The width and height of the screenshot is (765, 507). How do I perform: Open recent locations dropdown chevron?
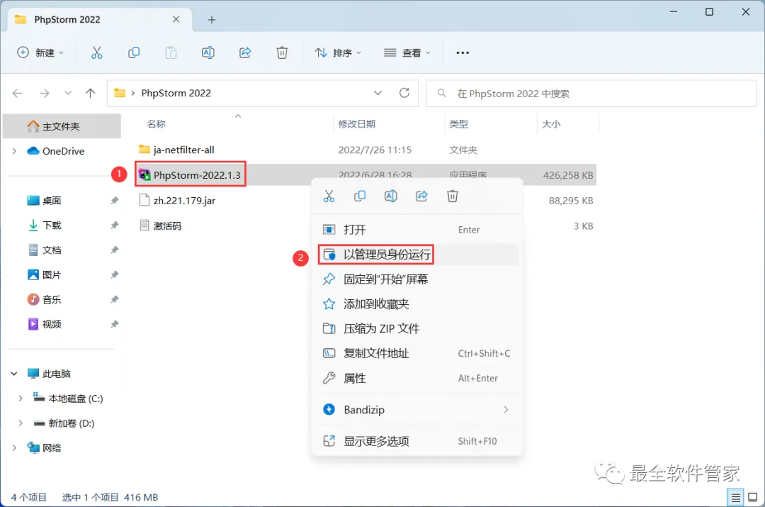68,93
